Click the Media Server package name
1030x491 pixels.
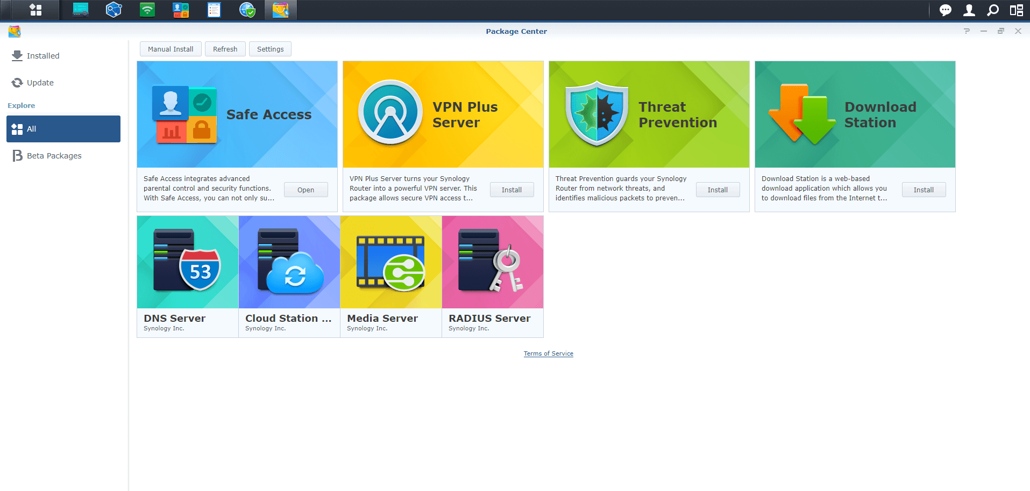click(x=382, y=318)
